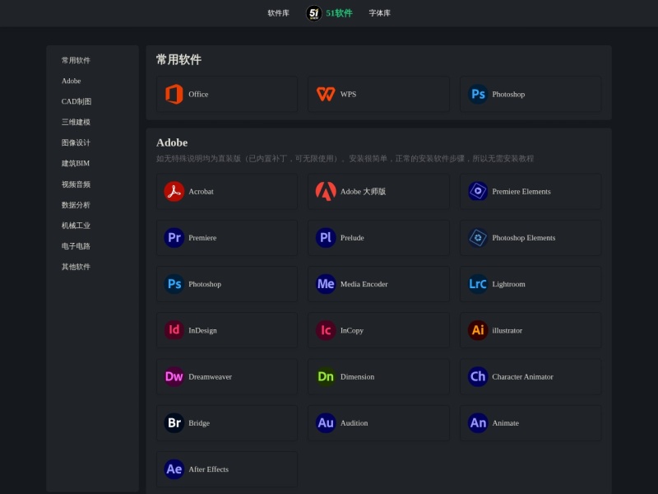Click the Acrobat red icon
The width and height of the screenshot is (658, 494).
pyautogui.click(x=174, y=192)
